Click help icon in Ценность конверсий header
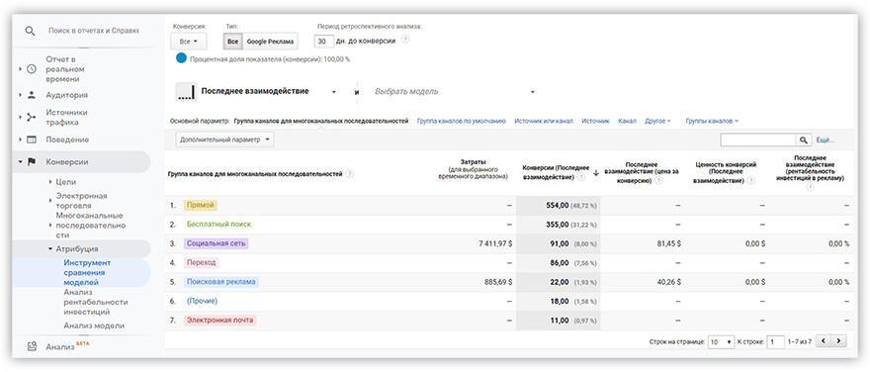This screenshot has width=870, height=372. (750, 180)
